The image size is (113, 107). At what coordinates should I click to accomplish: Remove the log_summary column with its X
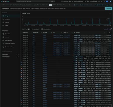pos(105,32)
